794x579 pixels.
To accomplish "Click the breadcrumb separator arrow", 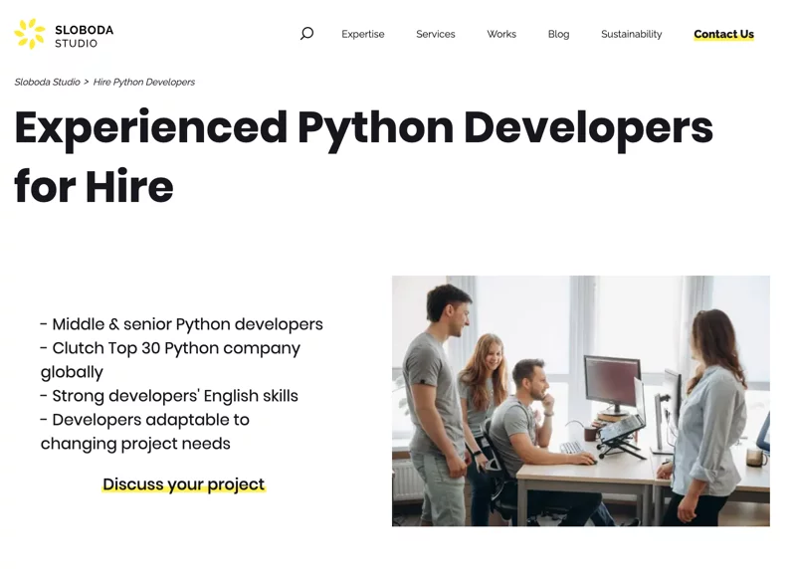I will tap(87, 82).
